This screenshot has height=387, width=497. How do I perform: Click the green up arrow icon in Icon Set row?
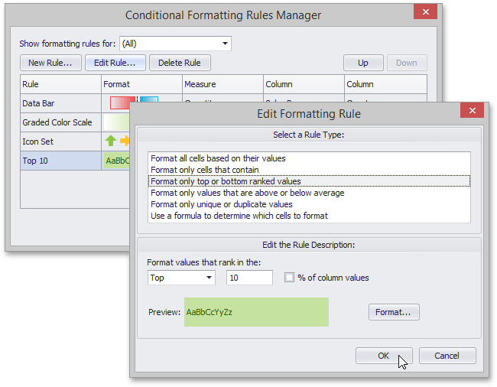click(x=111, y=141)
